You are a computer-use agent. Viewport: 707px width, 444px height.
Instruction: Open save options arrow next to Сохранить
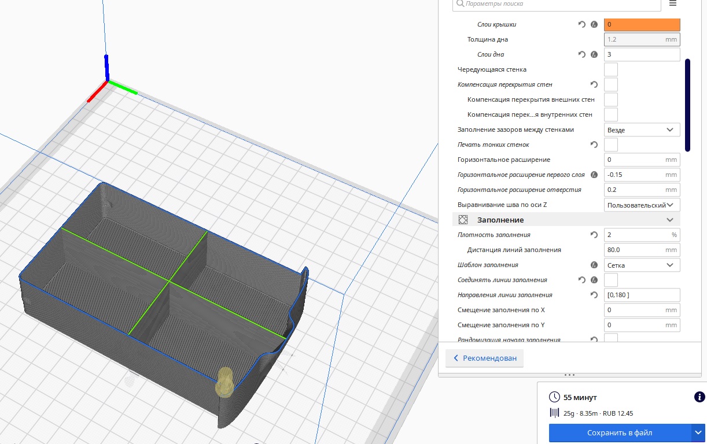(698, 432)
